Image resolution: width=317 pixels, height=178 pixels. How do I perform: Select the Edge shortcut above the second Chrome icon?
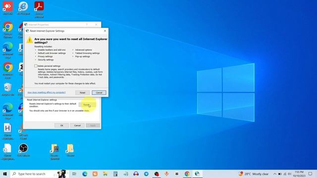point(8,50)
